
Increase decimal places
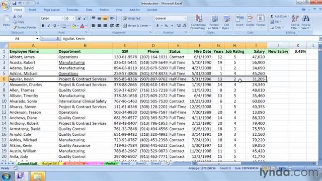coord(179,26)
